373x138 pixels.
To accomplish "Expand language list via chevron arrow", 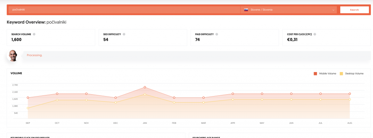I will point(334,10).
